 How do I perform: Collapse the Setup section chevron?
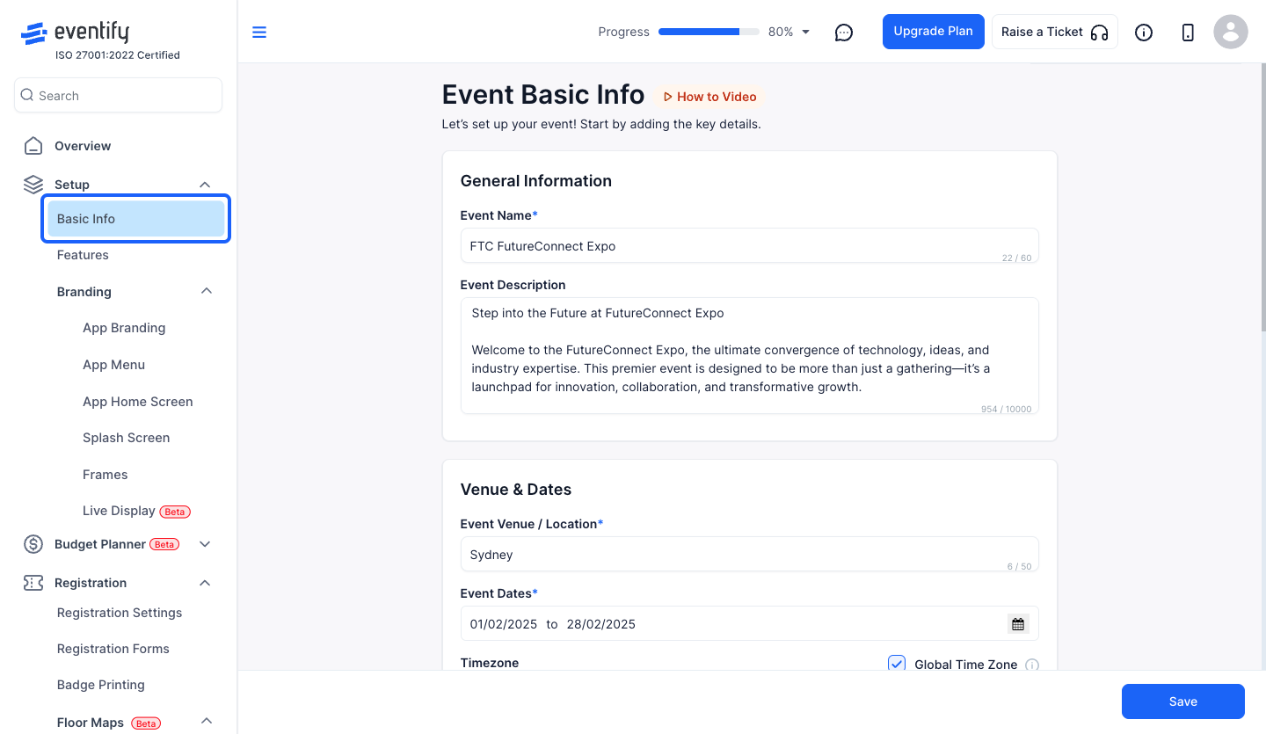click(x=205, y=185)
